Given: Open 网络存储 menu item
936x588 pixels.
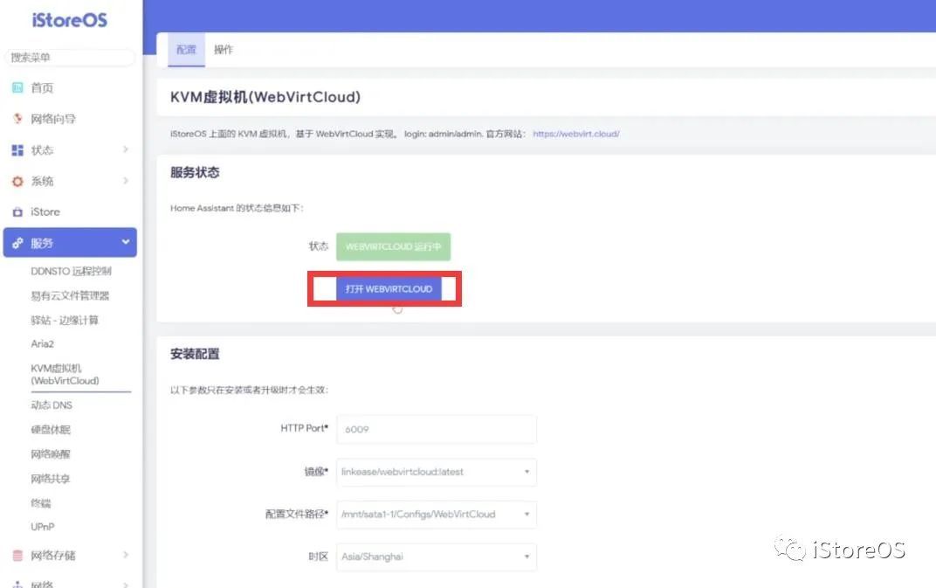Looking at the screenshot, I should tap(53, 556).
